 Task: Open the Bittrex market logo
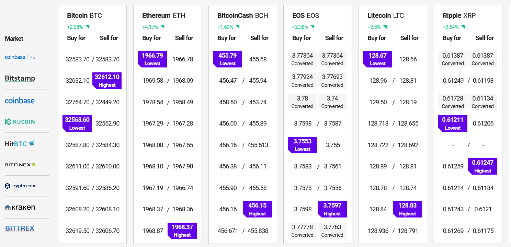pos(20,228)
